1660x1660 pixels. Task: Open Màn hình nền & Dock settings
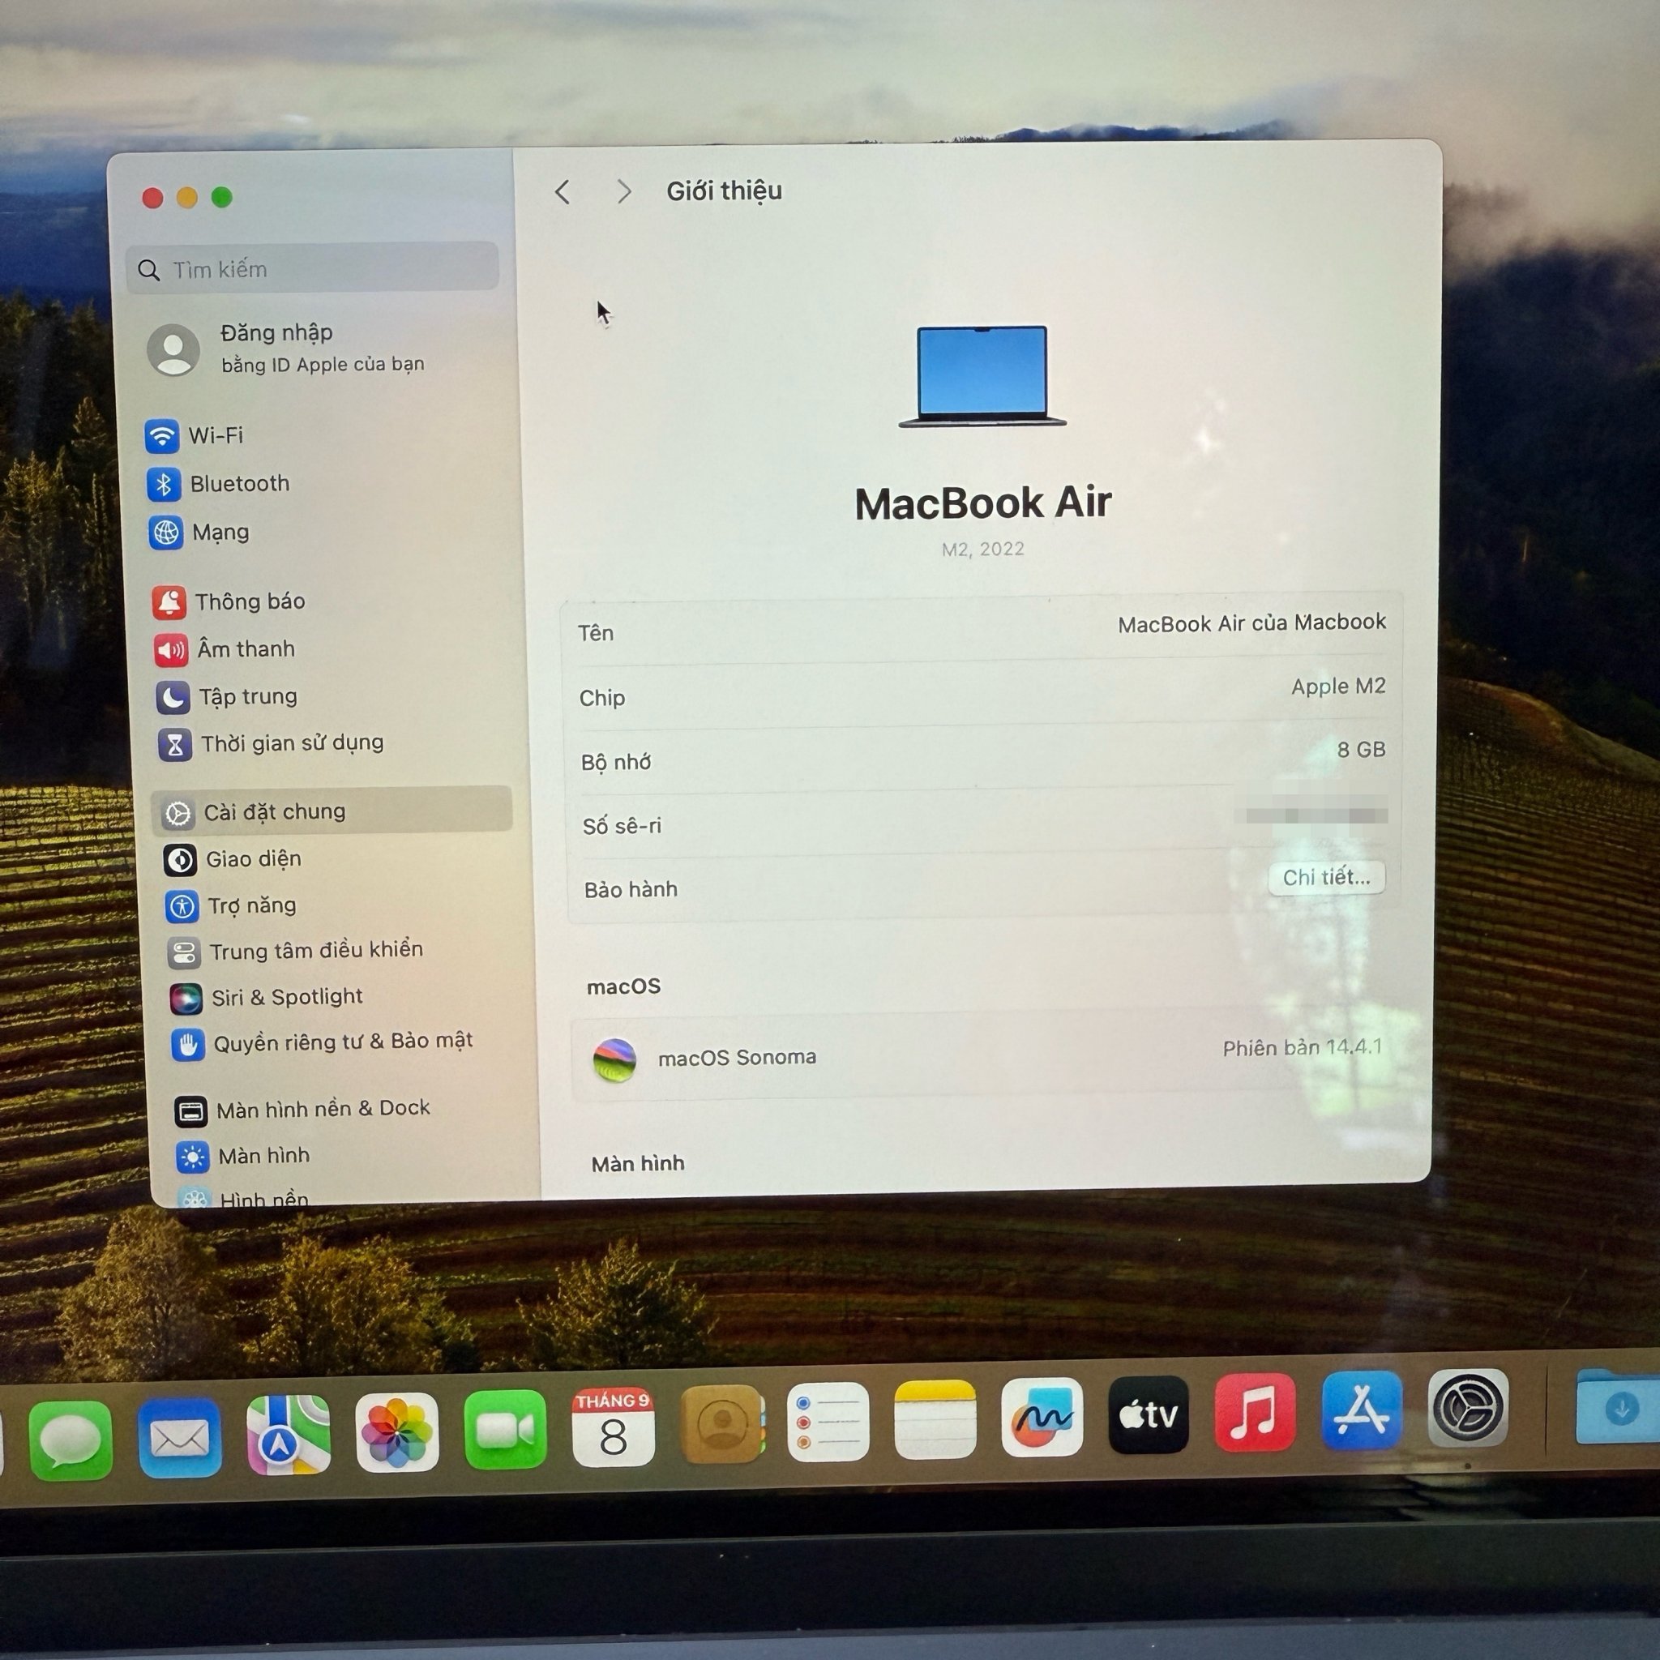click(x=302, y=1110)
